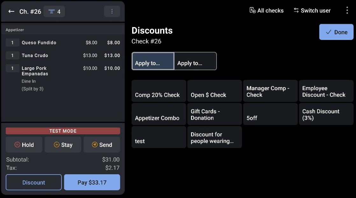Click the Switch user arrows icon

296,10
